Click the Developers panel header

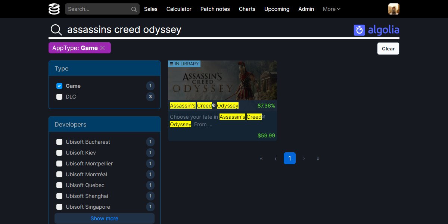(x=105, y=124)
